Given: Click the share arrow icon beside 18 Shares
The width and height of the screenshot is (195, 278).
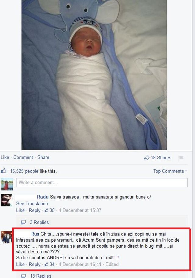Looking at the screenshot, I should (147, 158).
